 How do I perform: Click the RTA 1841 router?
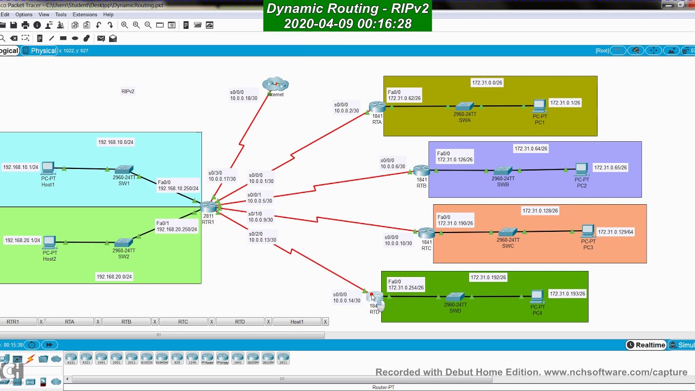click(x=377, y=106)
